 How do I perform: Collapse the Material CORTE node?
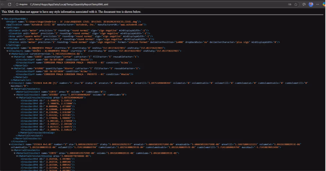(12, 57)
